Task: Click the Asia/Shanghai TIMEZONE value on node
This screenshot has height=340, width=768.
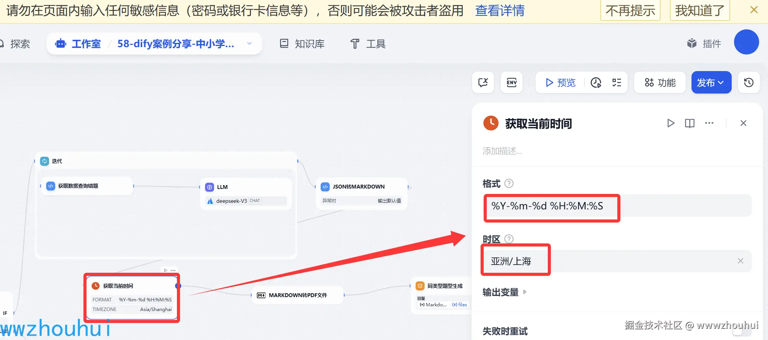Action: click(156, 309)
